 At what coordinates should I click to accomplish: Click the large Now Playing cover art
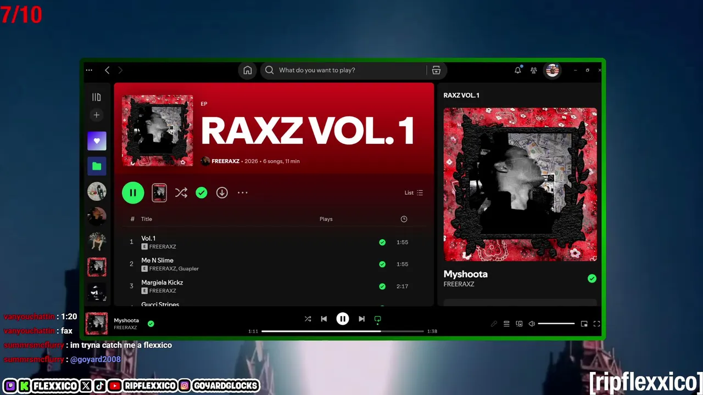pyautogui.click(x=520, y=184)
